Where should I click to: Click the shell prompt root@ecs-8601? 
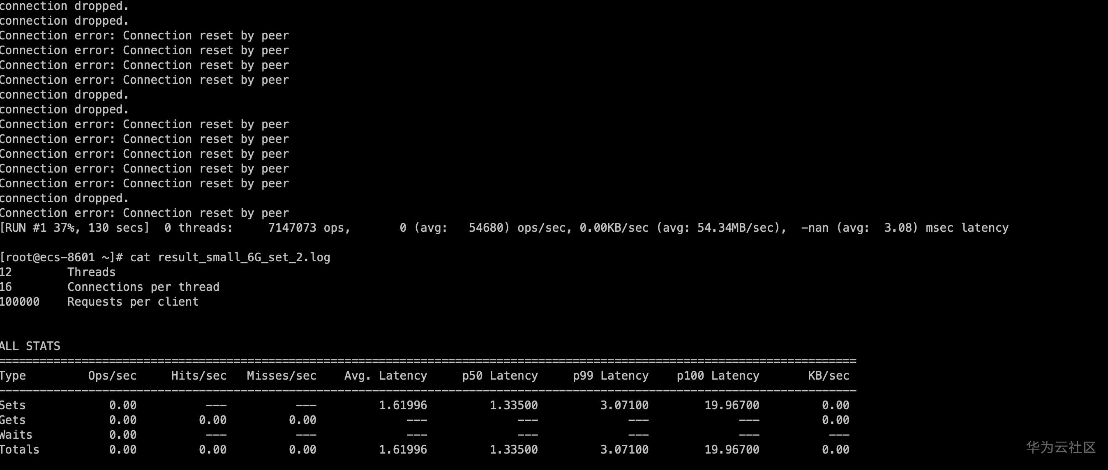(x=50, y=258)
